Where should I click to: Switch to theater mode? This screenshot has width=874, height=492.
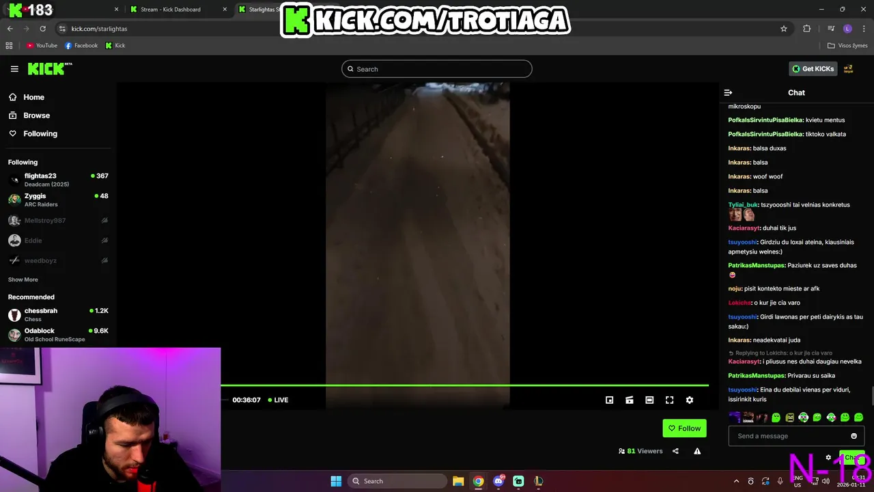(649, 400)
